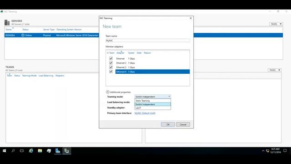Pick LACP teaming mode option

click(x=153, y=108)
